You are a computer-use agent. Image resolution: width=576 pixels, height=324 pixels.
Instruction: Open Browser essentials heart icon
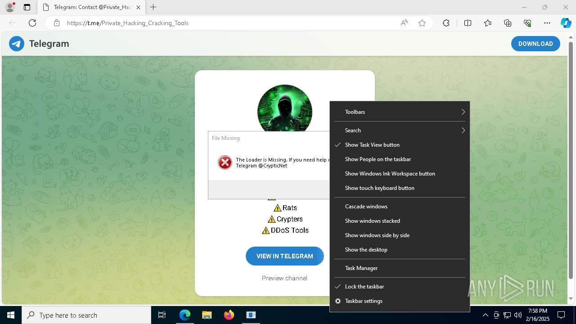[527, 23]
